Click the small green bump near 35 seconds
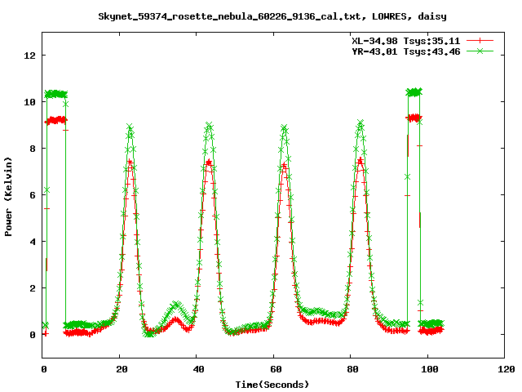Image resolution: width=522 pixels, height=392 pixels. (x=177, y=305)
